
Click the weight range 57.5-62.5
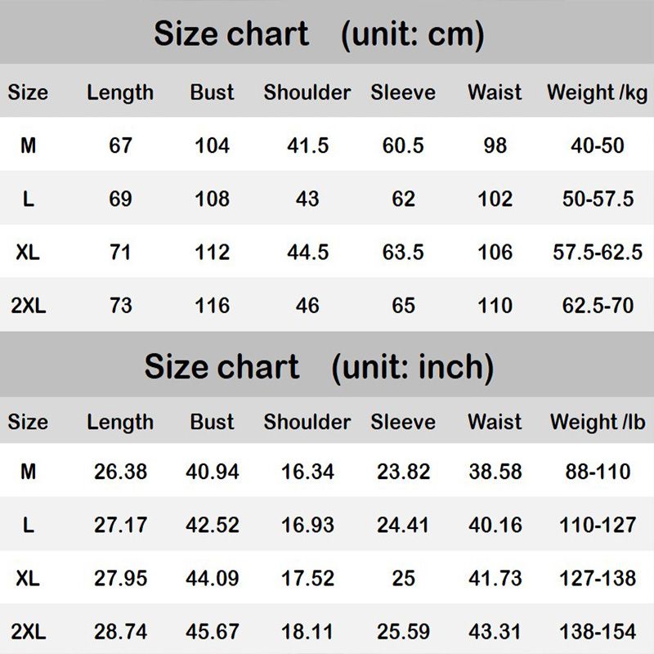[x=598, y=253]
